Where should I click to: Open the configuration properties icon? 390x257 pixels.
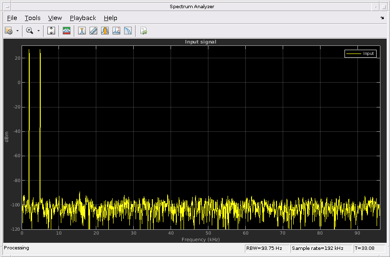pos(9,31)
